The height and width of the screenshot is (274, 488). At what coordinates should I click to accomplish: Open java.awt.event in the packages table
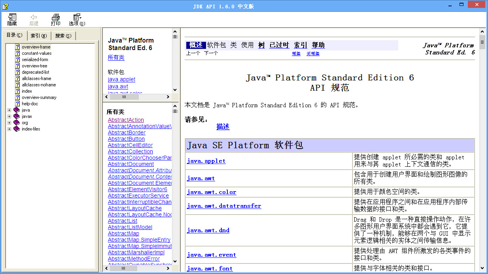coord(212,255)
